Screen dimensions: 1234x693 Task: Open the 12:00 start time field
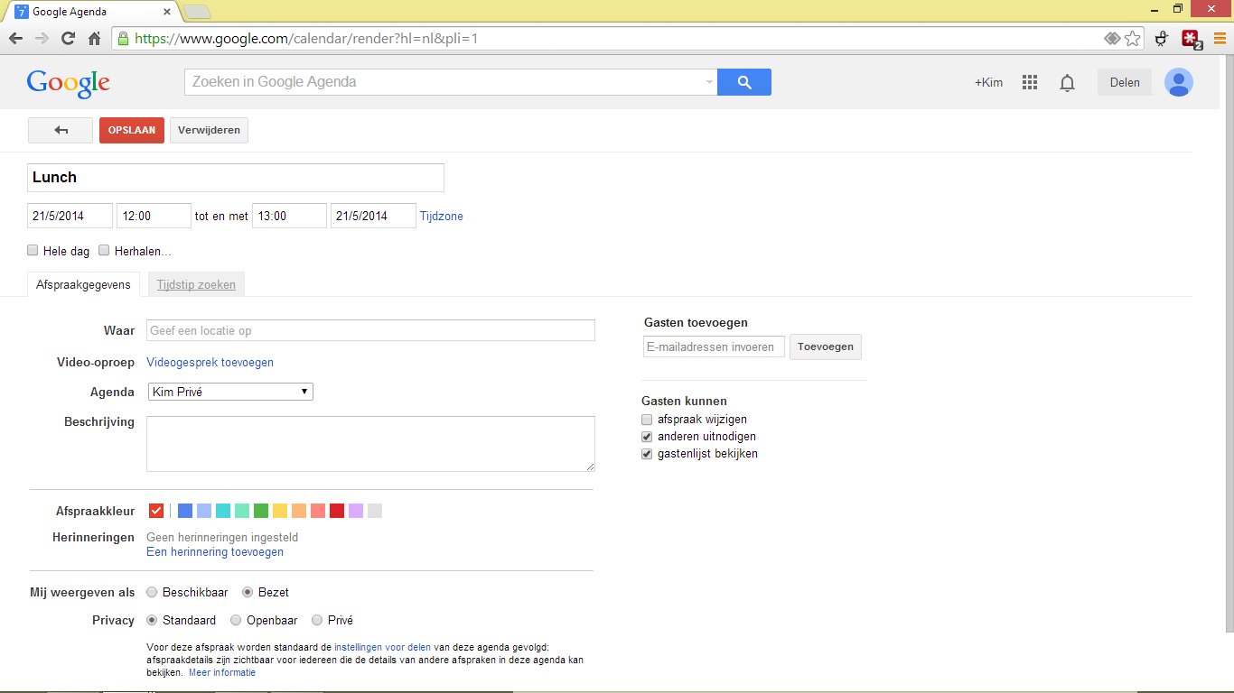tap(154, 216)
